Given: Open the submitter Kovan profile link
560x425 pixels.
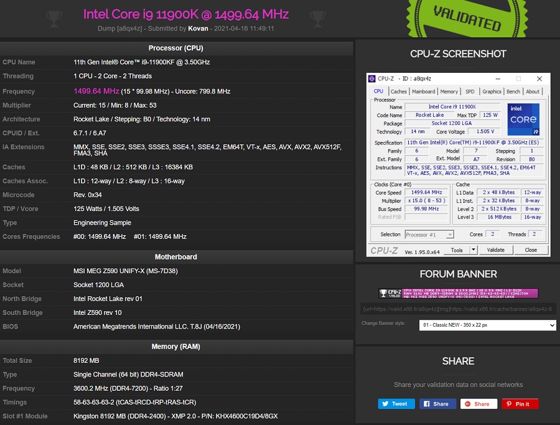Looking at the screenshot, I should tap(198, 29).
